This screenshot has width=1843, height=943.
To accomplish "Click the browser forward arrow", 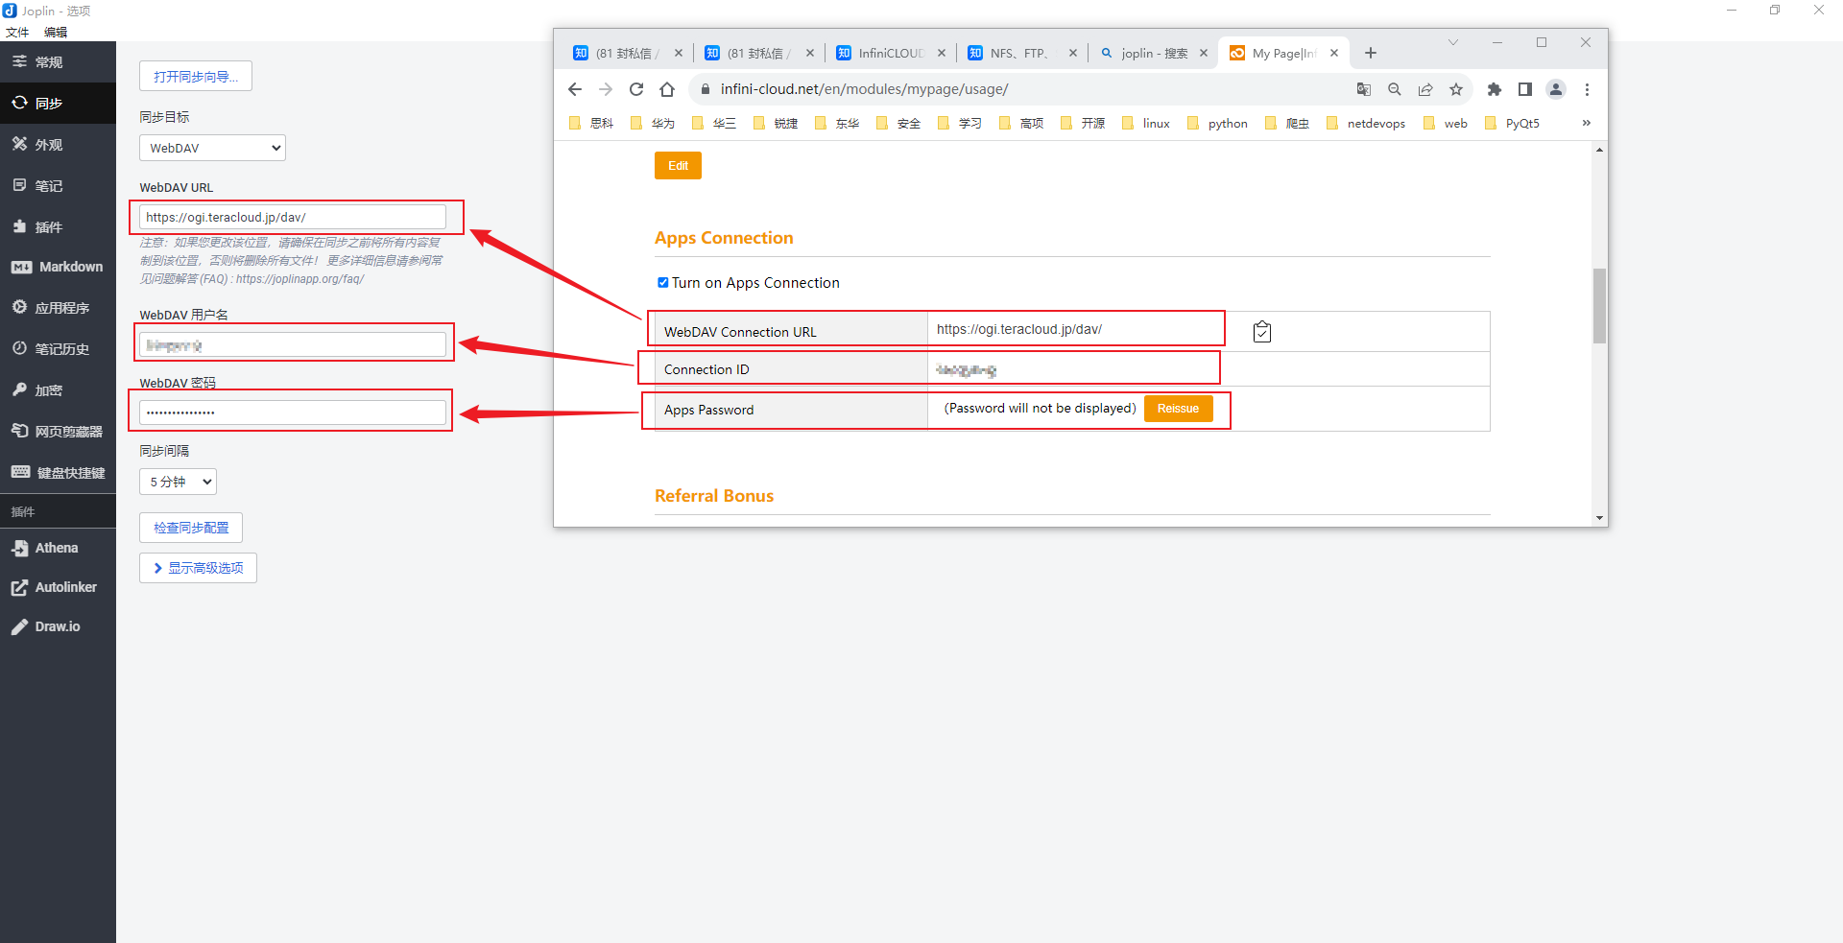I will [x=606, y=89].
